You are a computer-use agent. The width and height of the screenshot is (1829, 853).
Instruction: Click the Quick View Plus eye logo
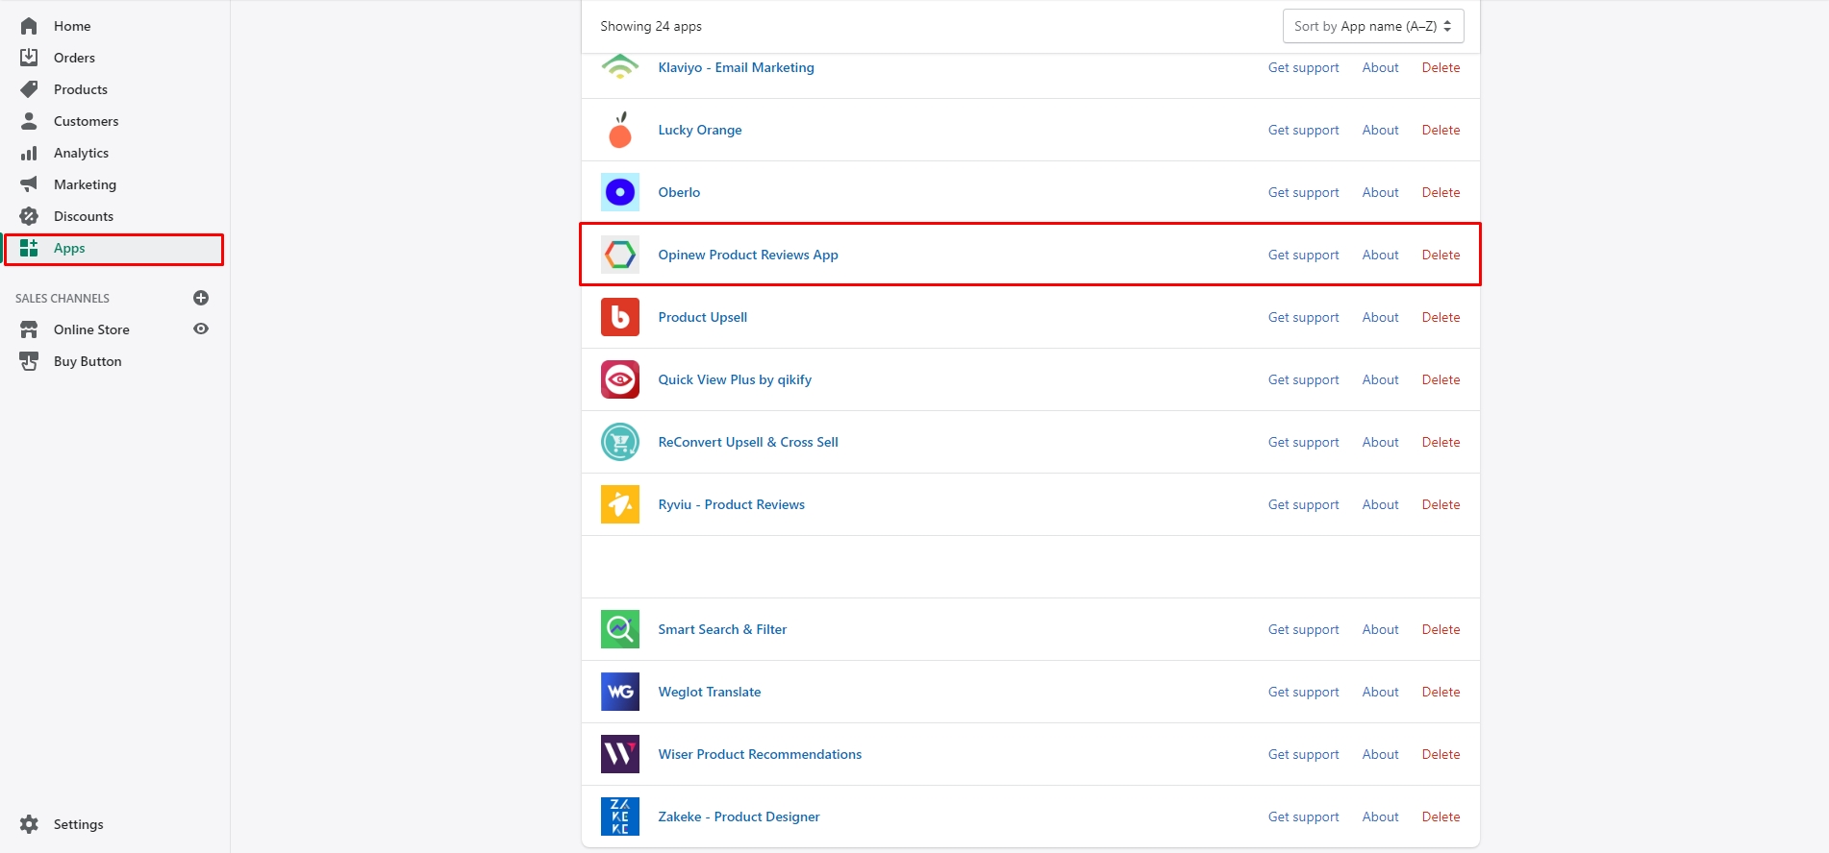coord(620,379)
